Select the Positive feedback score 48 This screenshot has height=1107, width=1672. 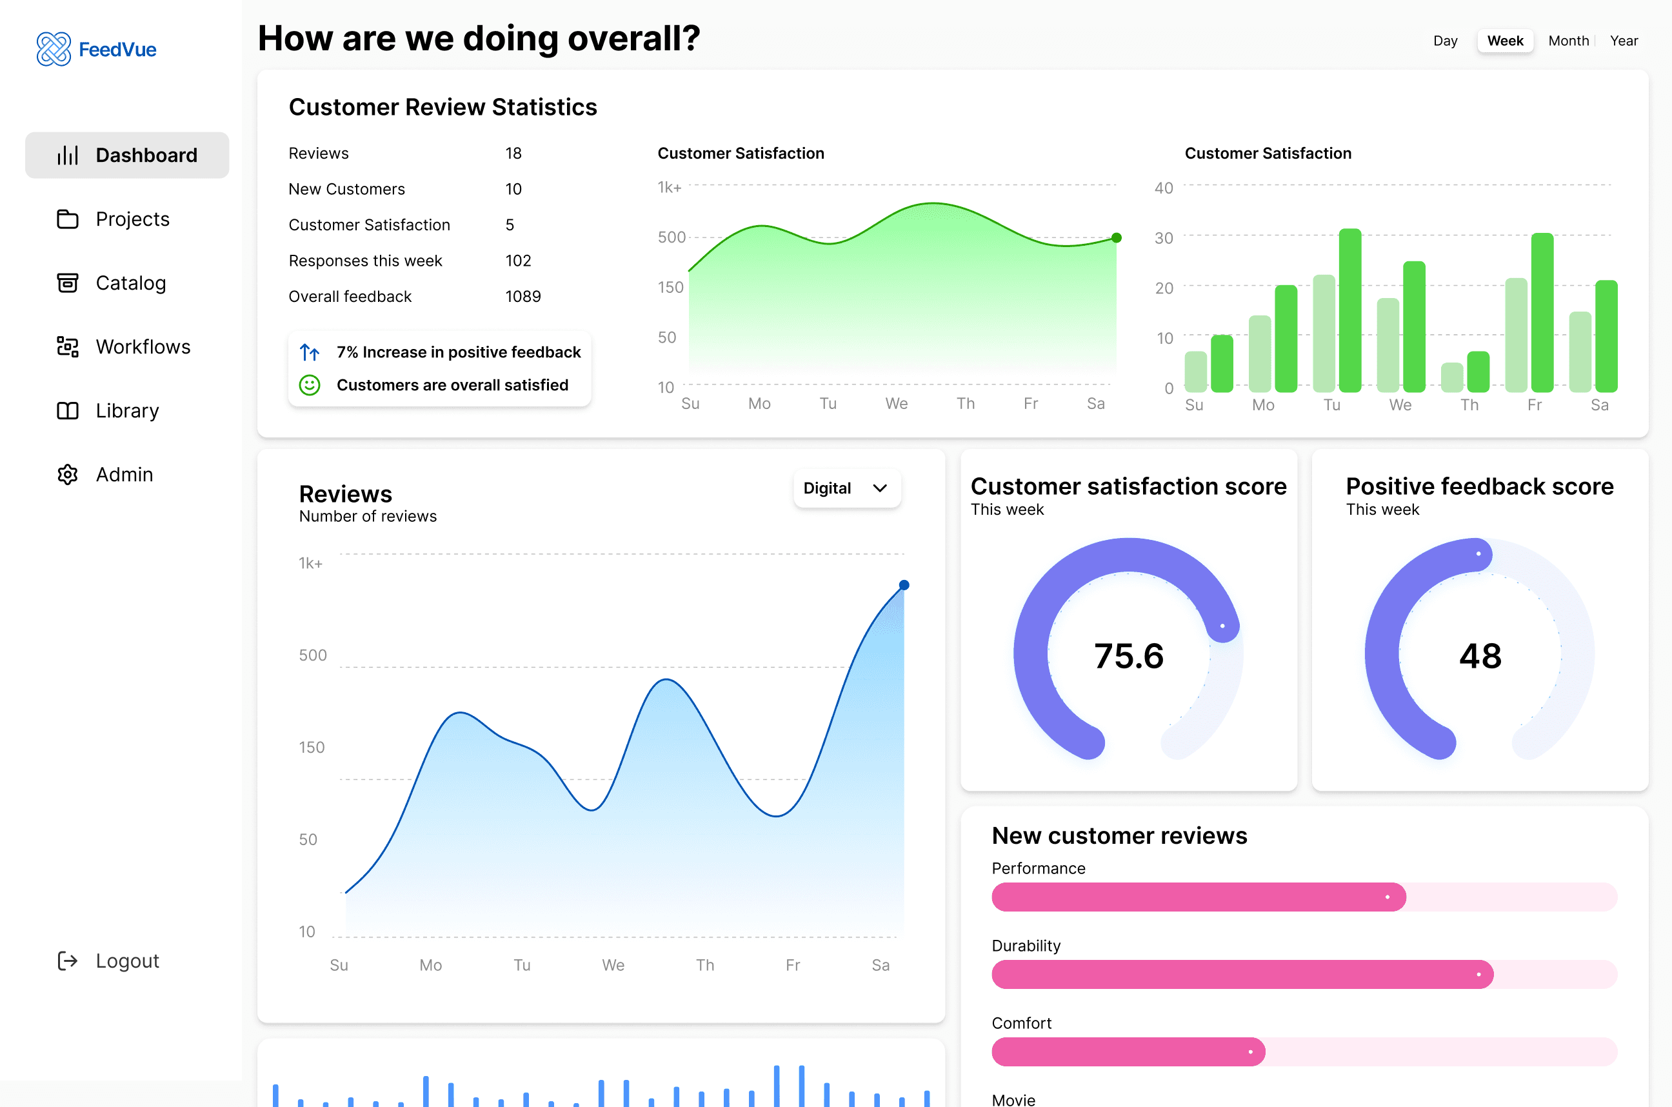[1479, 653]
